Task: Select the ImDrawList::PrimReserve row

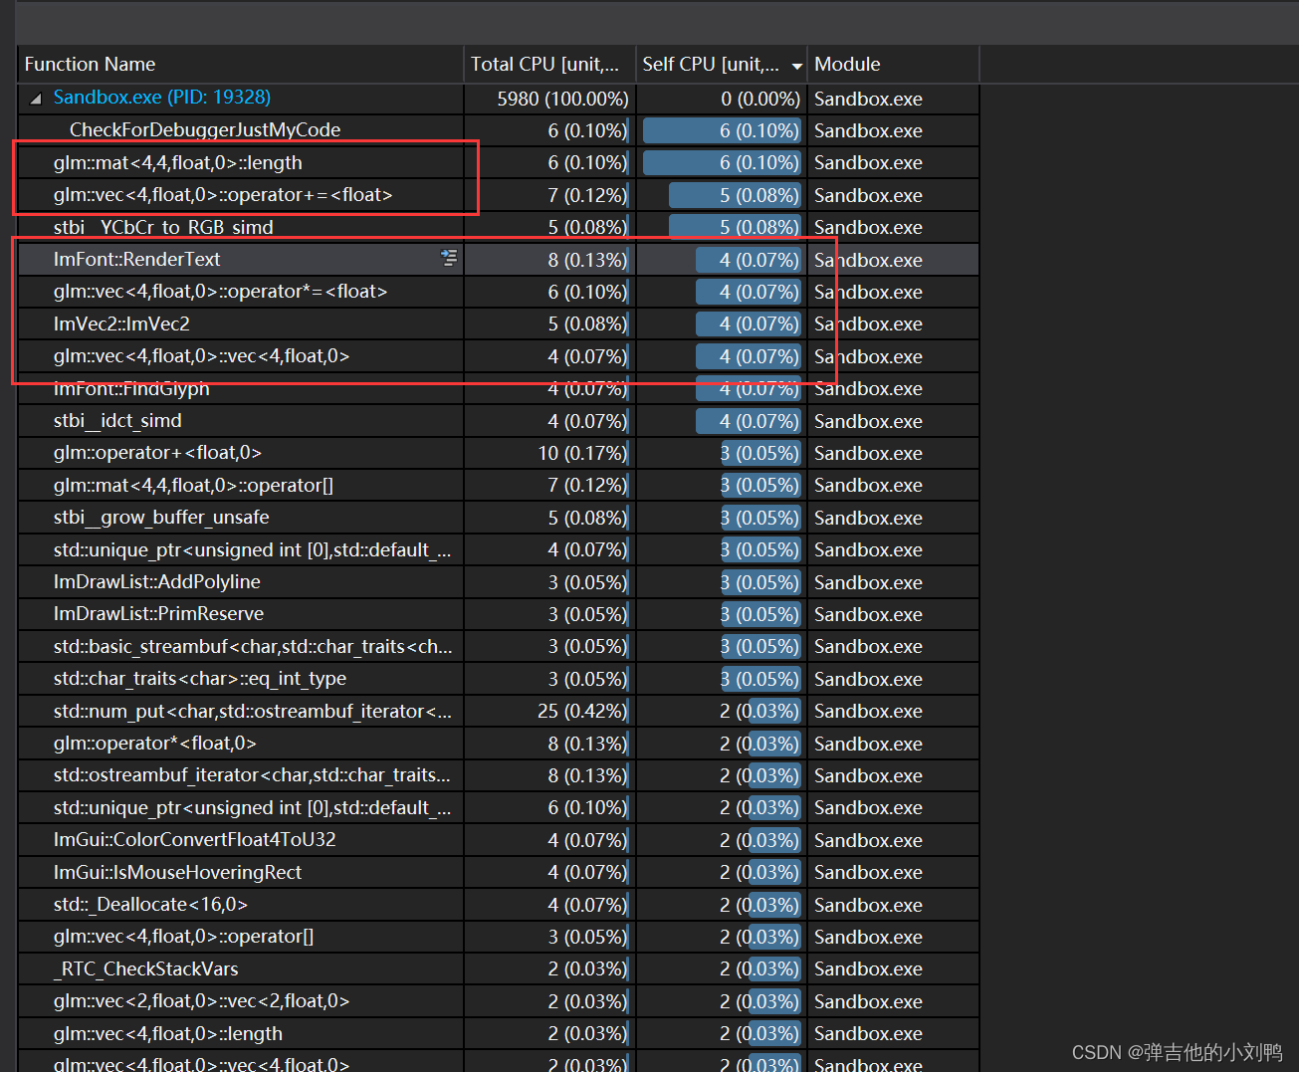Action: (x=498, y=614)
